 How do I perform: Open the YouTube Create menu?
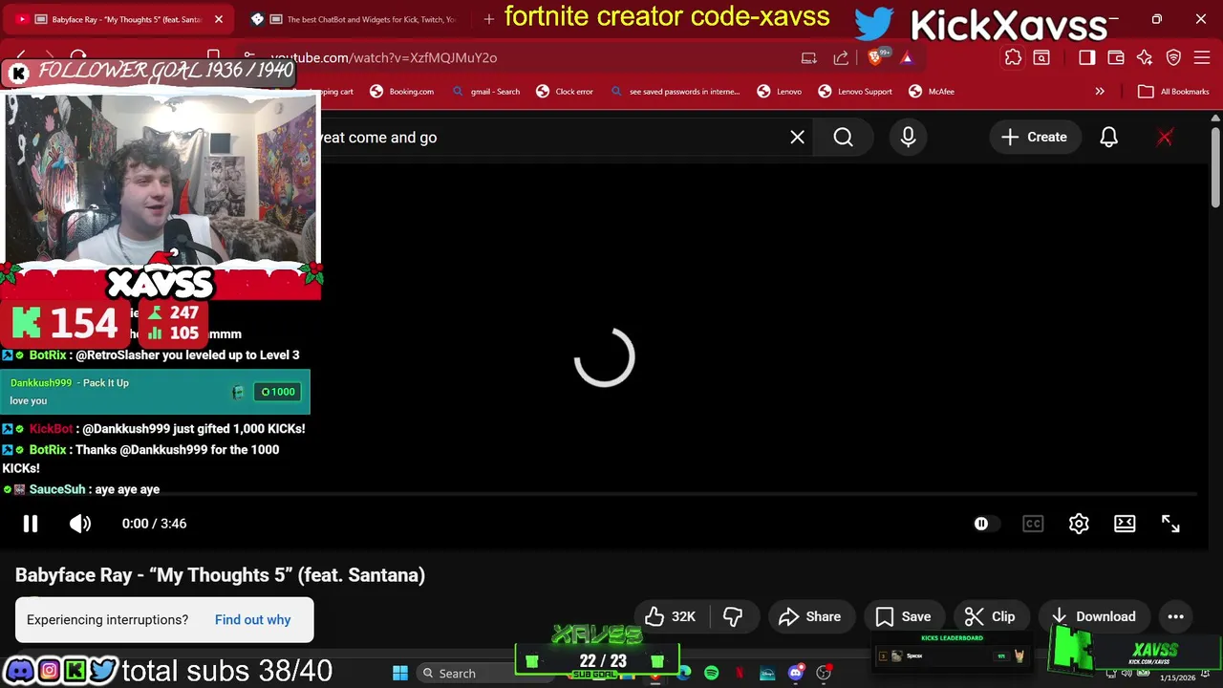(1034, 138)
